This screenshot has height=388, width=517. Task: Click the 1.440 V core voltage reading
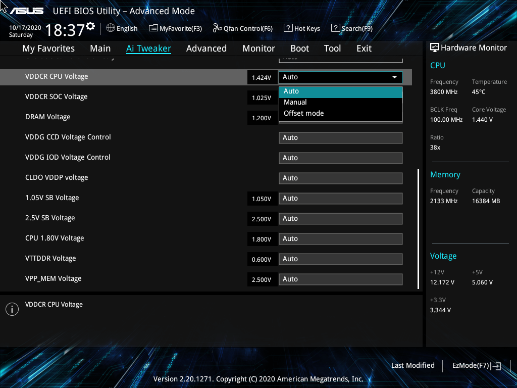[482, 119]
